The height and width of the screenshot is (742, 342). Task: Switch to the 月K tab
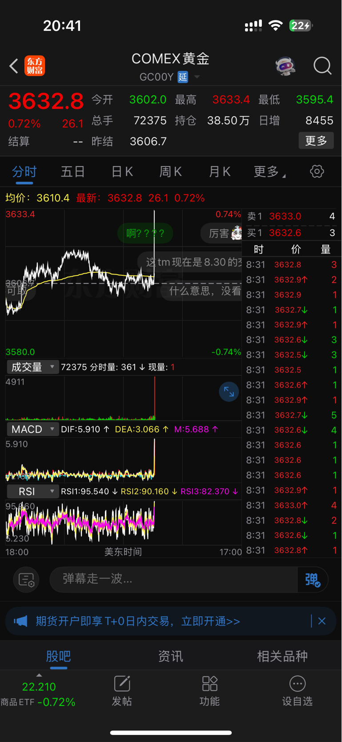[220, 172]
